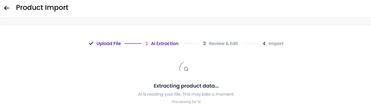The height and width of the screenshot is (112, 371).
Task: Click the 'AI is reading your file' message
Action: (x=186, y=94)
